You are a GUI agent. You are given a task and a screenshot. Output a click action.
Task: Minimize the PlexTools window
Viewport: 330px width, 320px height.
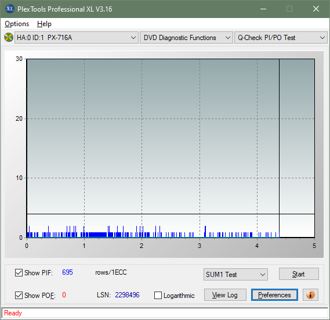(263, 9)
